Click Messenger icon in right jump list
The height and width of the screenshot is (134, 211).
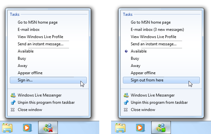(x=126, y=95)
